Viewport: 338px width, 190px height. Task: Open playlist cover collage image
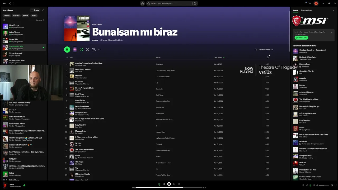coord(77,28)
